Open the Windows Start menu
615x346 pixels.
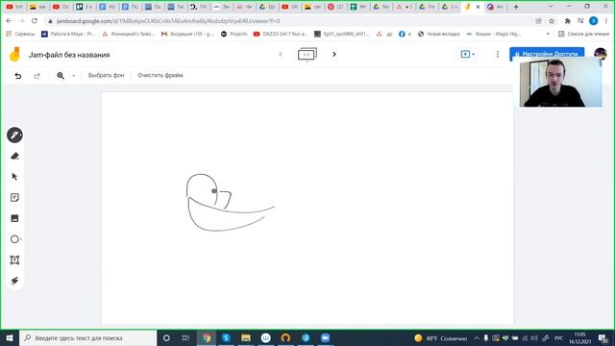pyautogui.click(x=10, y=337)
